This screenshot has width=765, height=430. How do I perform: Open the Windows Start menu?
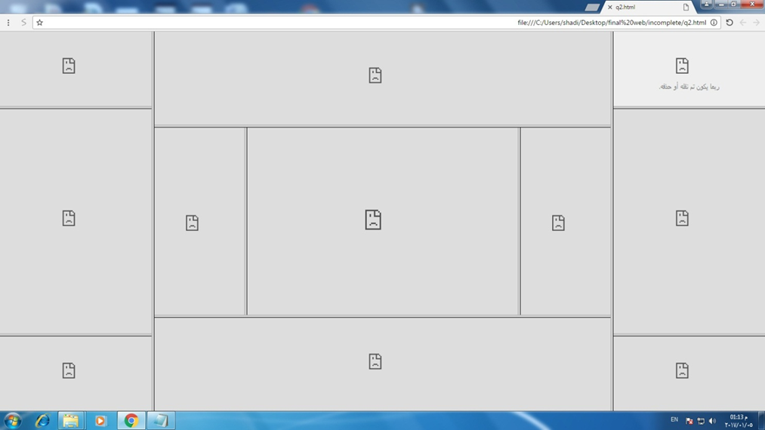(13, 420)
